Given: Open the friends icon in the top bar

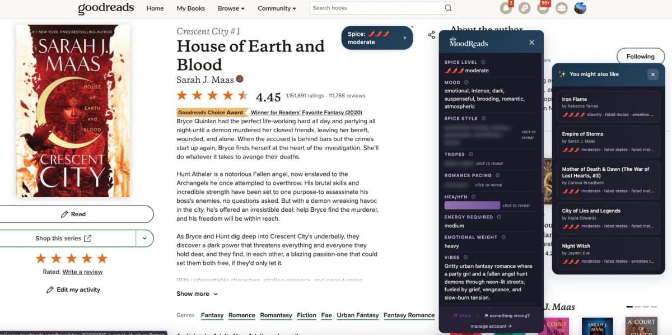Looking at the screenshot, I should point(562,8).
